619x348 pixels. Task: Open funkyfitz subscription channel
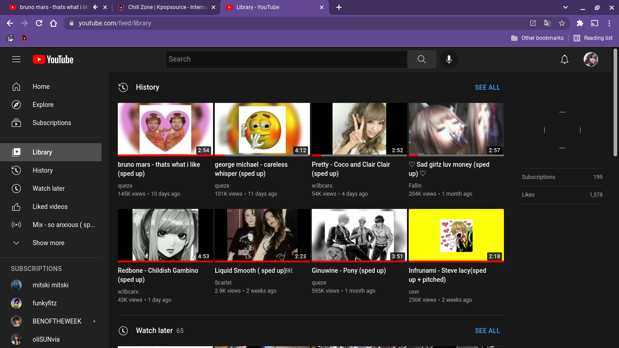pos(51,303)
